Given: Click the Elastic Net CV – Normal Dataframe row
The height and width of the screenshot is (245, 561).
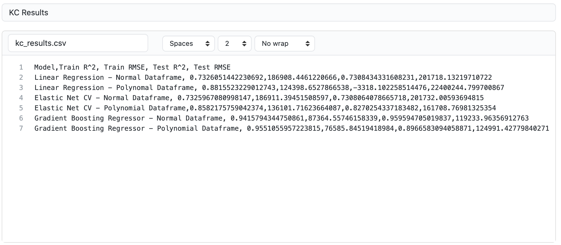Looking at the screenshot, I should 259,98.
